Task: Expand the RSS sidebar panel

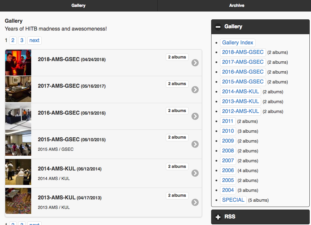Action: point(218,217)
